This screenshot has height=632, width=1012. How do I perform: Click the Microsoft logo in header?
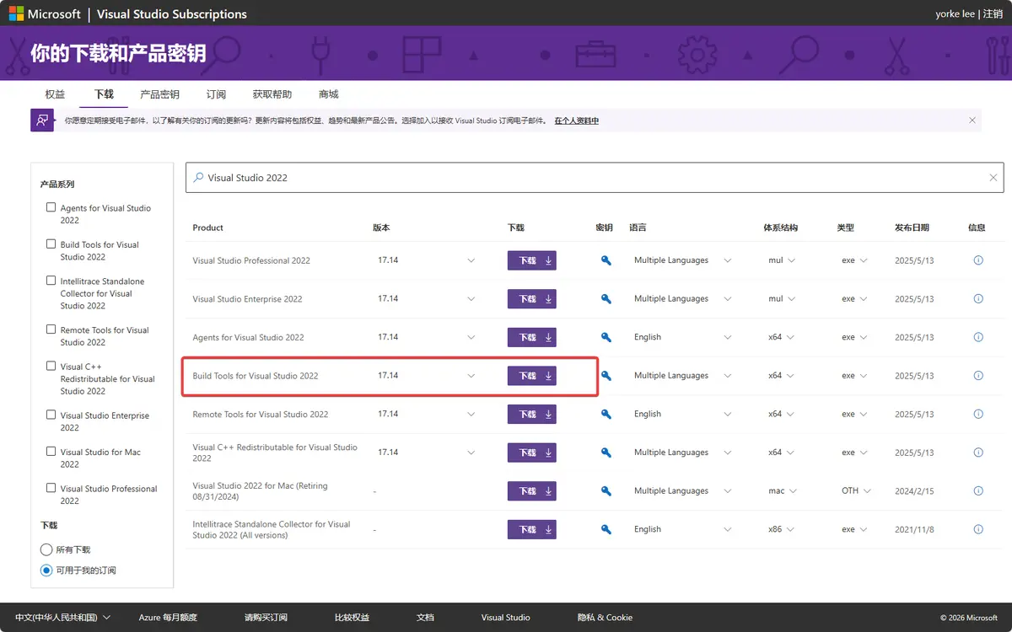tap(45, 14)
